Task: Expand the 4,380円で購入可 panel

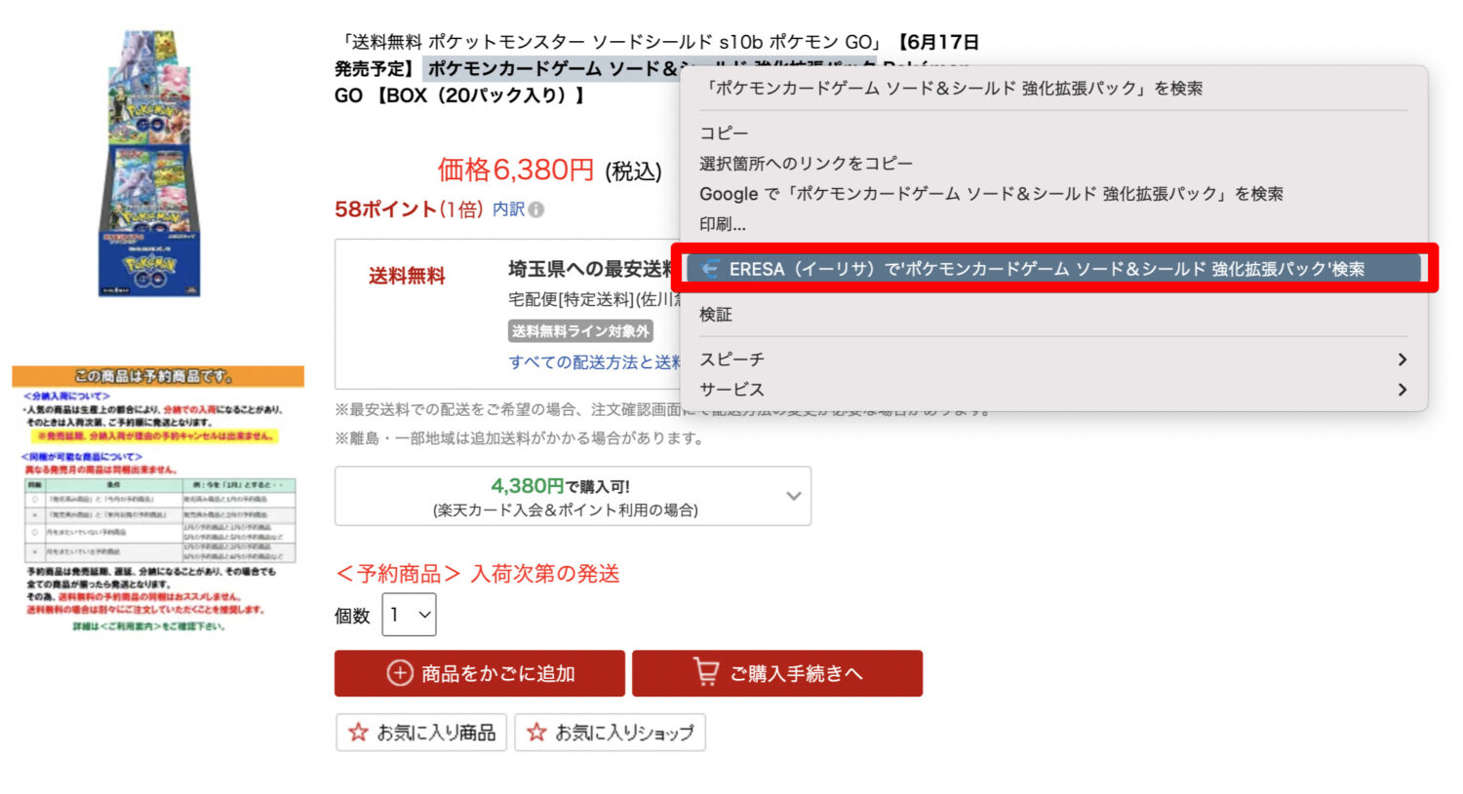Action: click(573, 496)
